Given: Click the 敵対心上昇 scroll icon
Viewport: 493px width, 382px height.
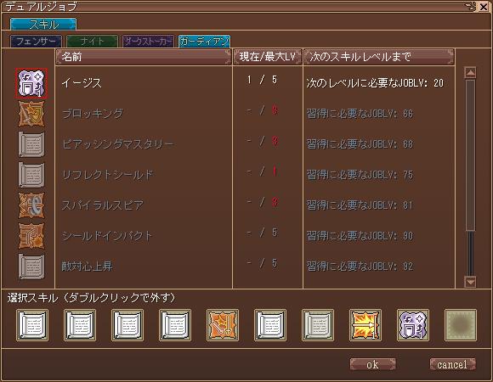Looking at the screenshot, I should pyautogui.click(x=31, y=267).
